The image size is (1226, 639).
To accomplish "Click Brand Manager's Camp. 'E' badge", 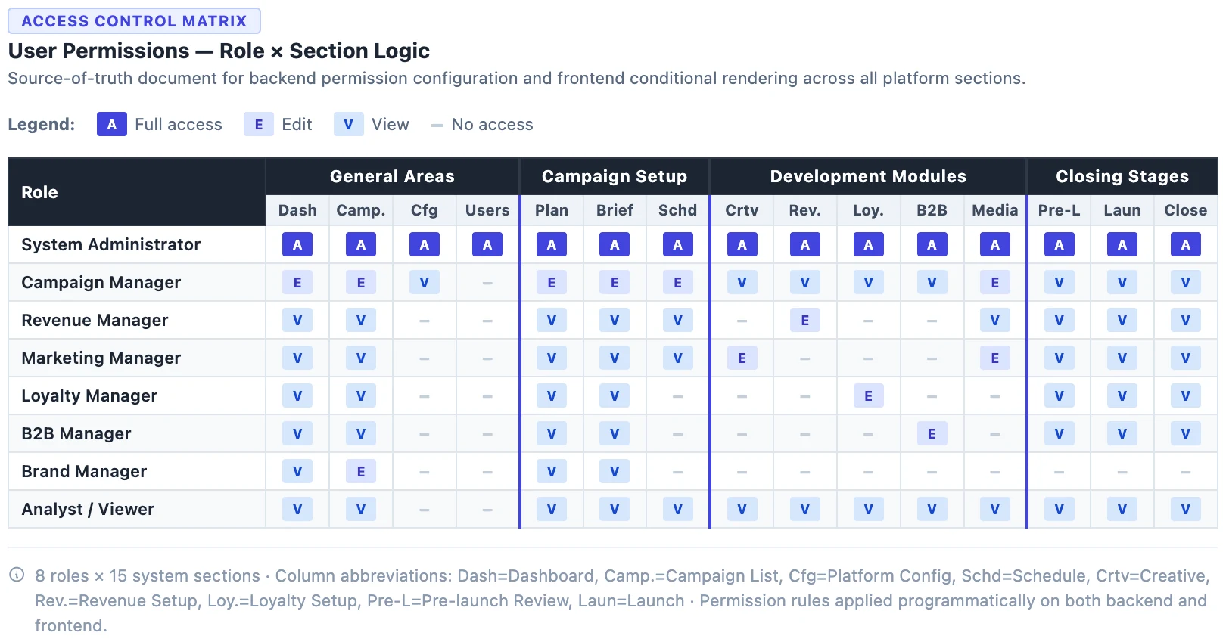I will [361, 471].
